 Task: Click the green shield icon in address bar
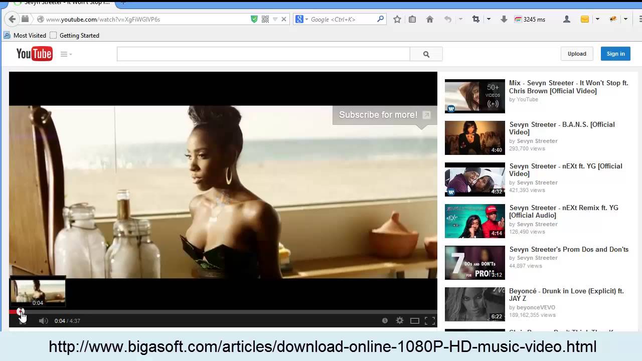[x=254, y=19]
